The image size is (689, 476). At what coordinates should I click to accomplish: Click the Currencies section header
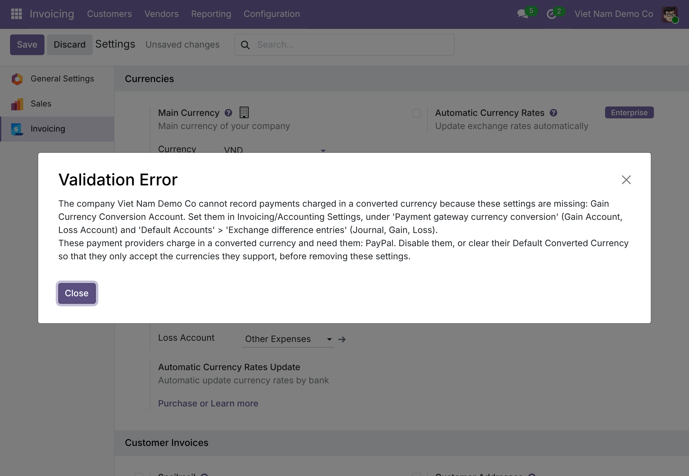[x=149, y=79]
